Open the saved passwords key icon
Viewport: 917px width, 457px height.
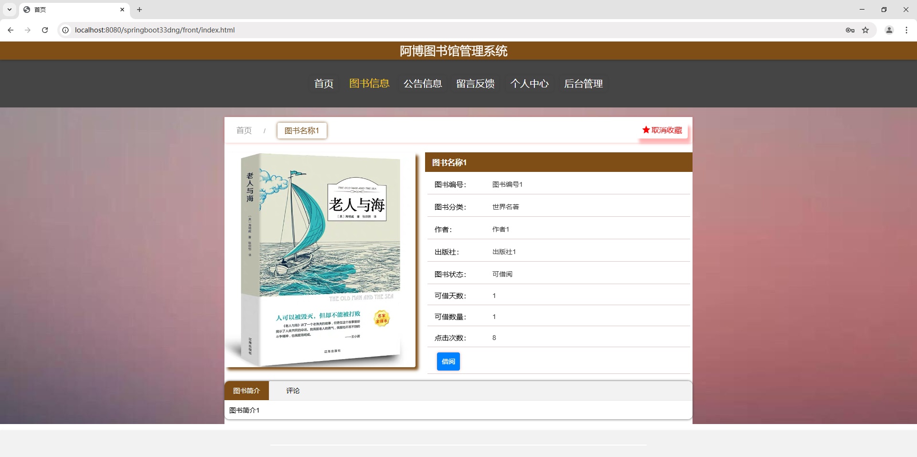point(850,30)
